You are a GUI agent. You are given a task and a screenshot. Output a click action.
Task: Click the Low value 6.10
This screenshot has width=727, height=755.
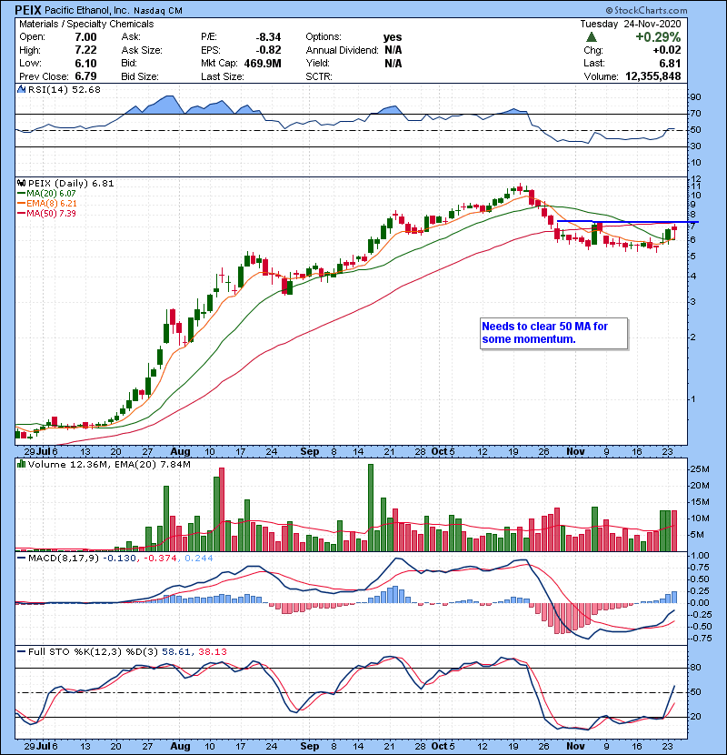[85, 64]
